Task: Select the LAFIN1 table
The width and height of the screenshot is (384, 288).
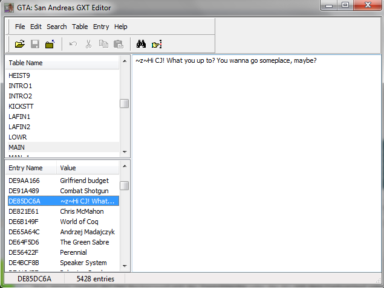Action: tap(63, 117)
